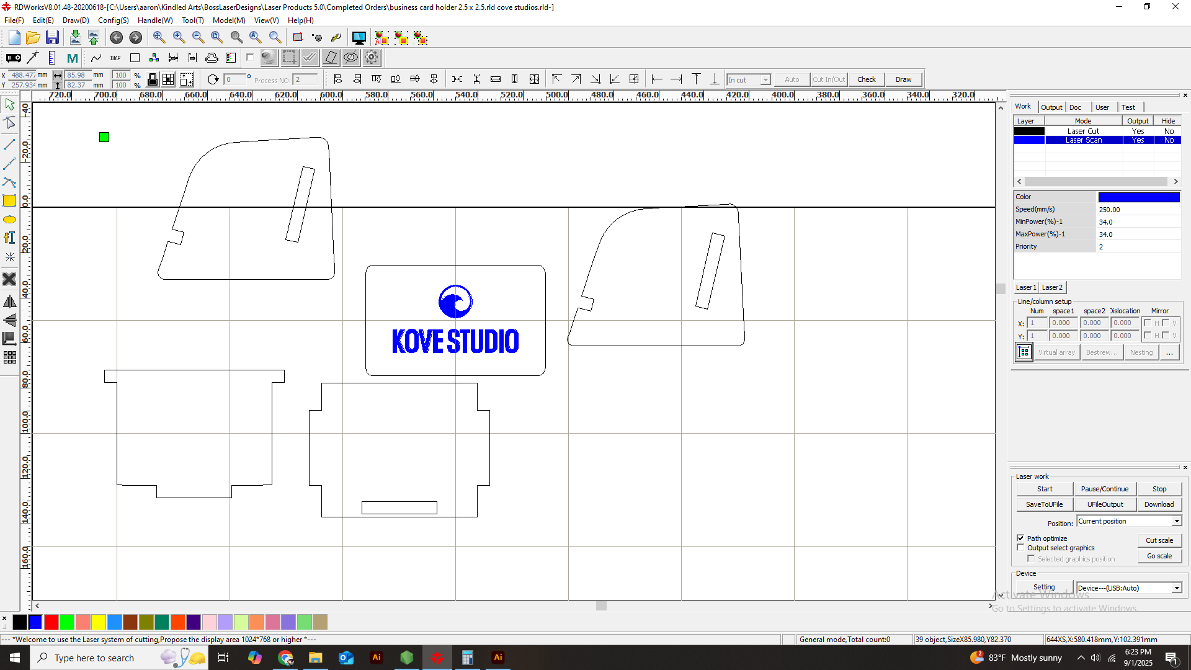Pick the red swatch in bottom color palette

pyautogui.click(x=51, y=622)
